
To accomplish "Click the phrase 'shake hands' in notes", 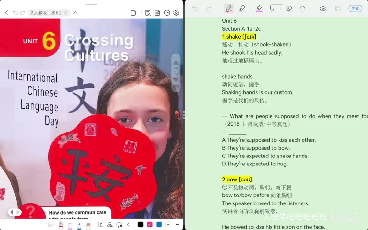I will click(x=237, y=77).
